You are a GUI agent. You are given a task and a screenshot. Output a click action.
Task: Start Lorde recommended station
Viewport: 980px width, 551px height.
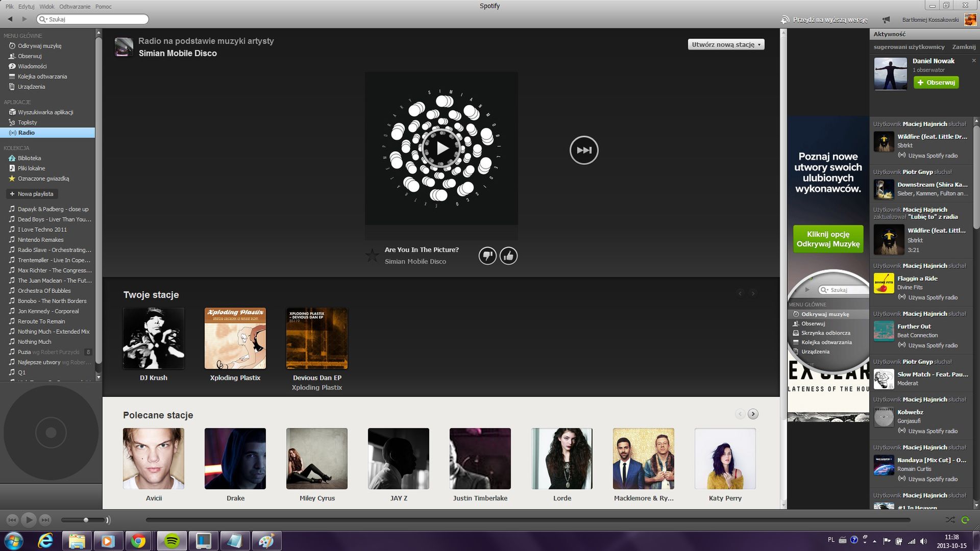[562, 459]
